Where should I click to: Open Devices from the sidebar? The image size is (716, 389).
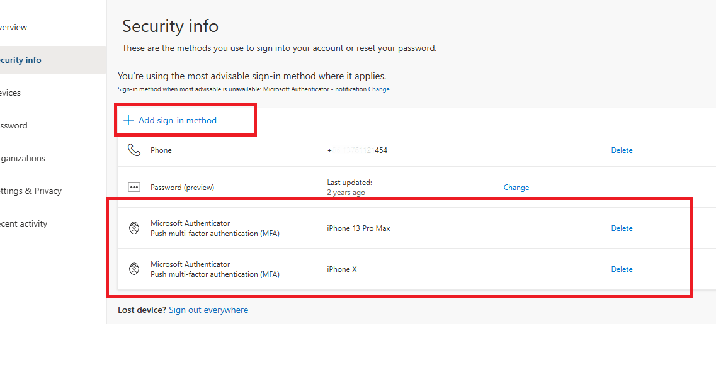point(10,93)
